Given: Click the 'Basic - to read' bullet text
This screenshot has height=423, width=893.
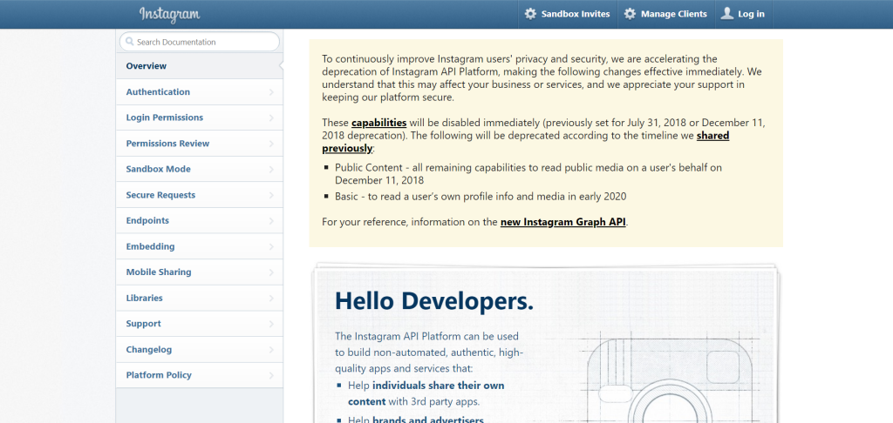Looking at the screenshot, I should coord(481,197).
